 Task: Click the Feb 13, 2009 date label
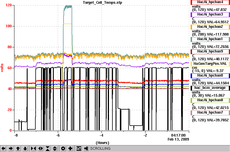178,139
